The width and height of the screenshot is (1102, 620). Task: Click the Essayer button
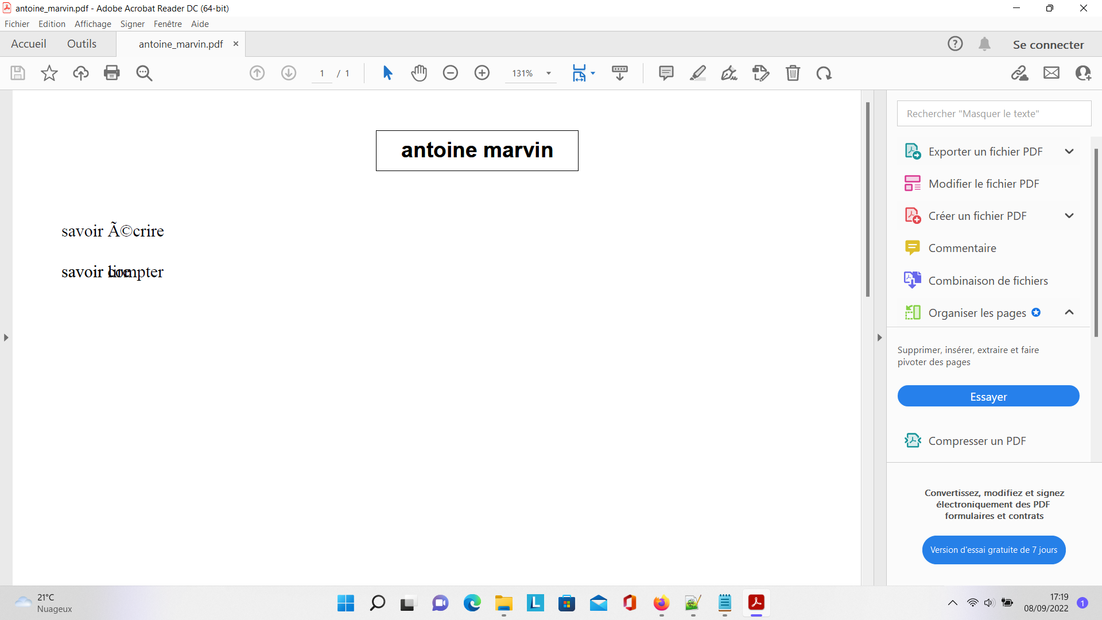pyautogui.click(x=988, y=396)
